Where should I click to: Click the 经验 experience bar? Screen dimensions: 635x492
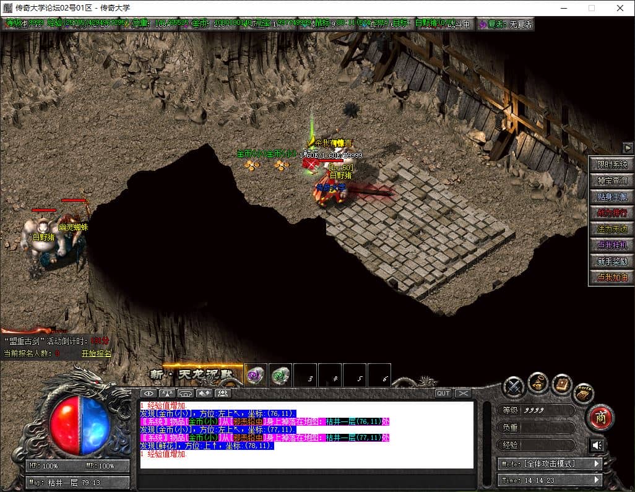(x=535, y=445)
